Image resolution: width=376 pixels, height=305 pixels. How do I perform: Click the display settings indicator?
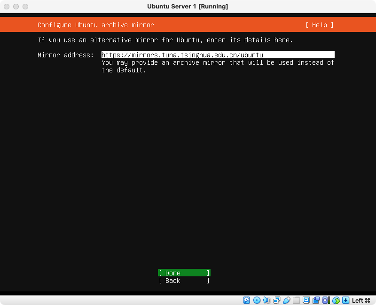pyautogui.click(x=306, y=300)
